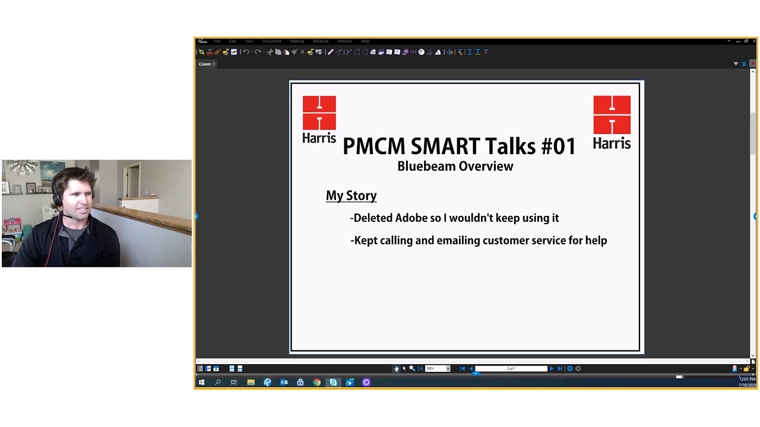Open Google Chrome from the taskbar
760x427 pixels.
pyautogui.click(x=316, y=383)
